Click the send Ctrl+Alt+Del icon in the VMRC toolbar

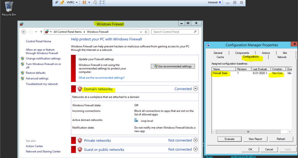point(95,2)
